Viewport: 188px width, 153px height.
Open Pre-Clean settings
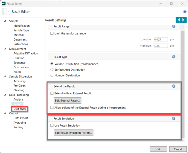[x=19, y=86]
